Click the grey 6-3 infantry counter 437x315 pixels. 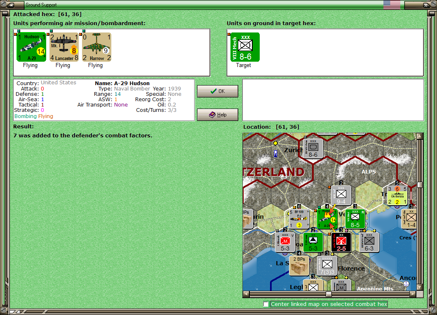tap(369, 243)
